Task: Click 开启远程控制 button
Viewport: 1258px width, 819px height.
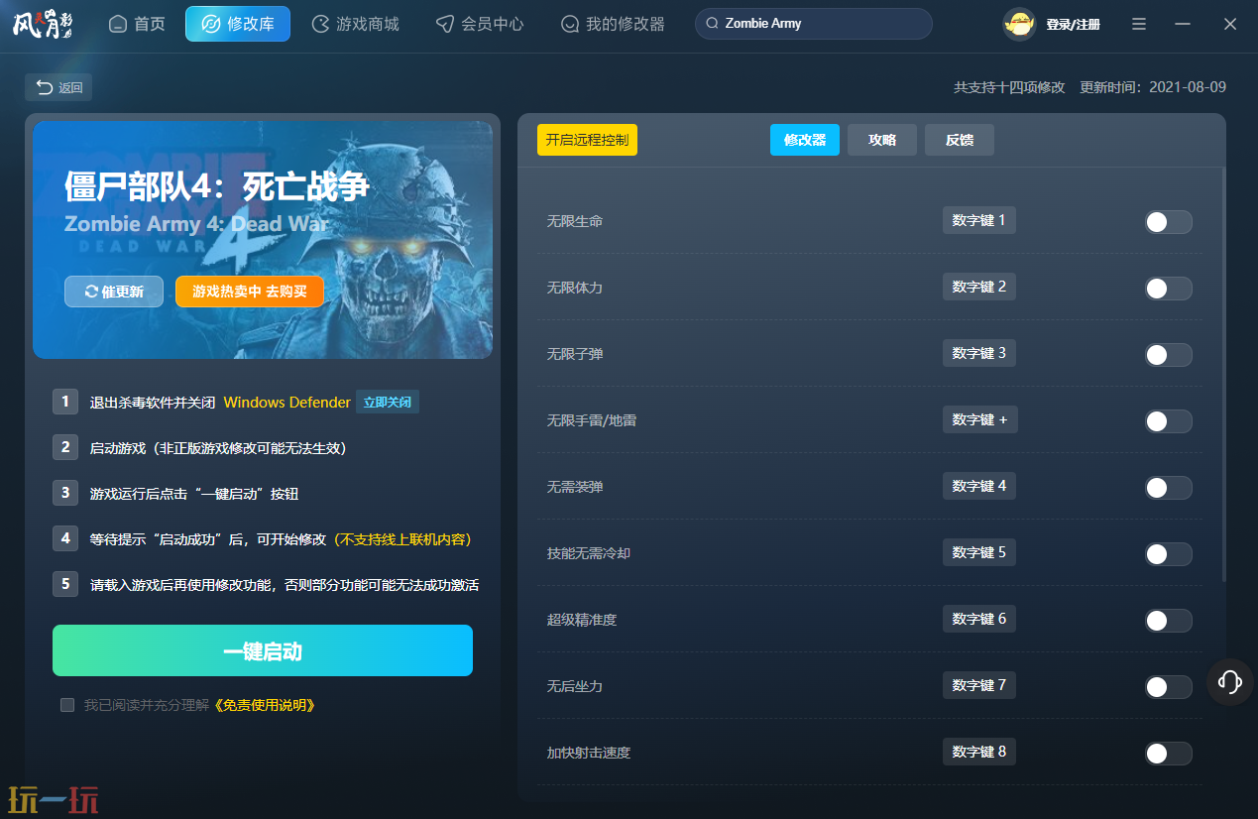Action: (587, 140)
